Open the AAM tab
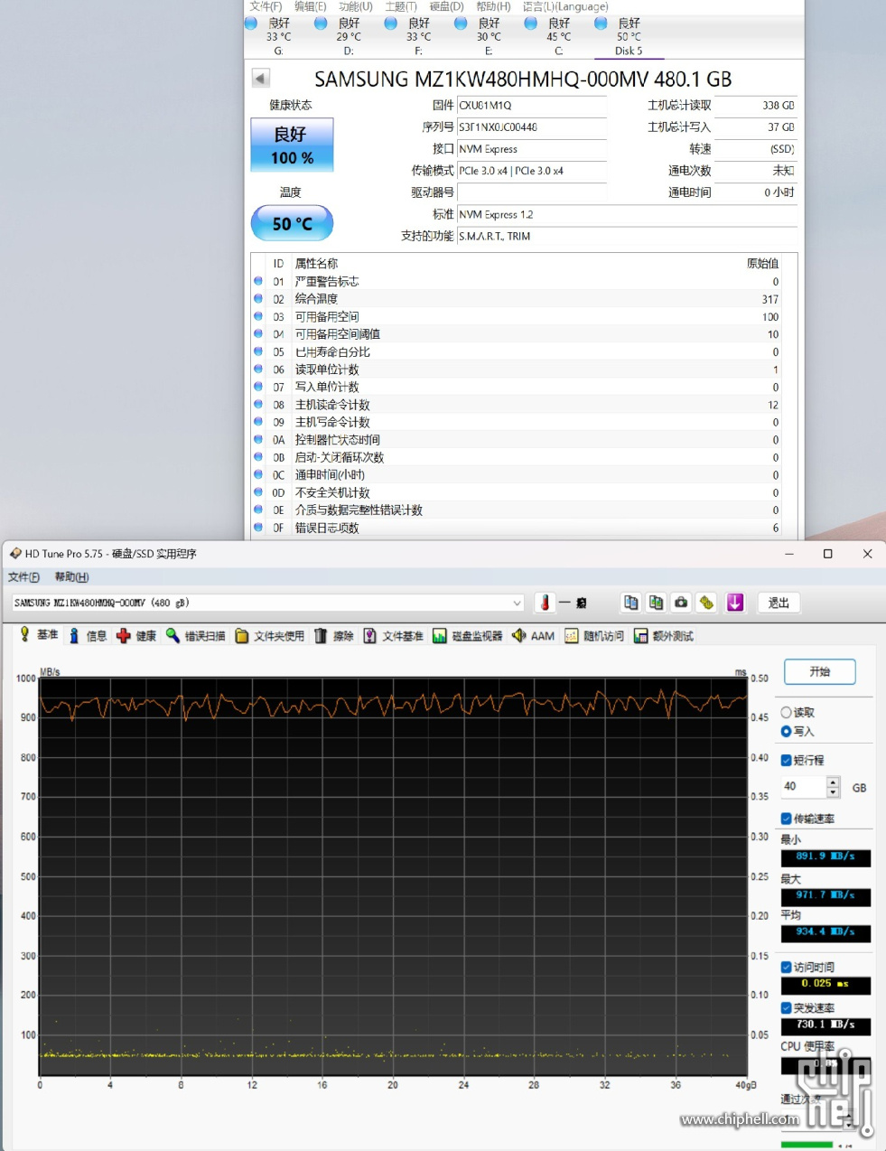Screen dimensions: 886x1151 coord(533,636)
